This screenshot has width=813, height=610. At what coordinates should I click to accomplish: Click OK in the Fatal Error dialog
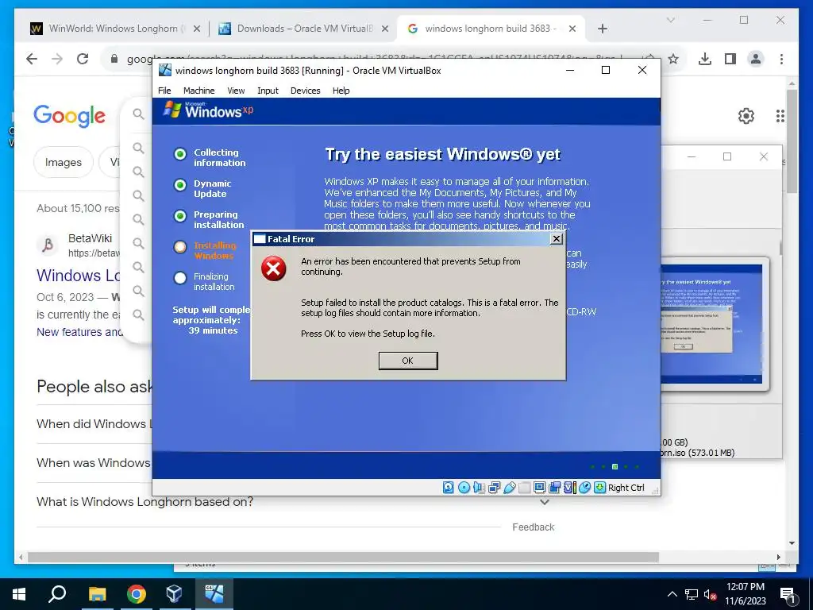click(x=408, y=361)
